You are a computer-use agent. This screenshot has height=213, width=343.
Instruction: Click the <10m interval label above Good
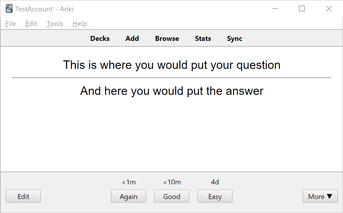click(171, 182)
